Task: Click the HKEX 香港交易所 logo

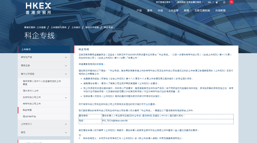Action: tap(38, 8)
